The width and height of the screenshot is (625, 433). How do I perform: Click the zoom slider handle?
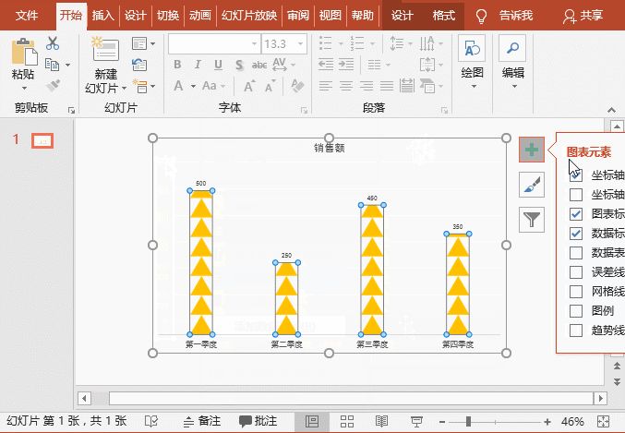click(468, 421)
